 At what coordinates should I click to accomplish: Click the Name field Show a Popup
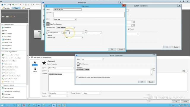(x=61, y=68)
